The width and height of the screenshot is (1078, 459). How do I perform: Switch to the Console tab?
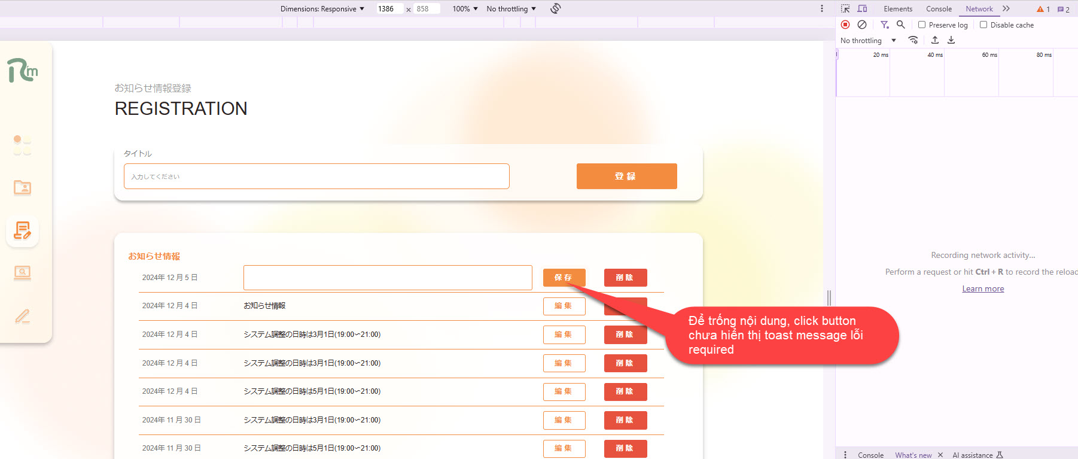click(x=939, y=8)
